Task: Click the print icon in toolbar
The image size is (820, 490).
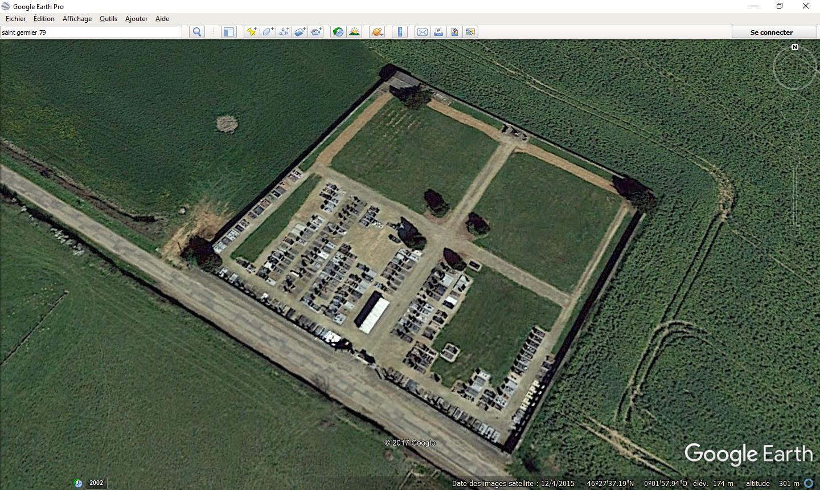Action: tap(438, 32)
